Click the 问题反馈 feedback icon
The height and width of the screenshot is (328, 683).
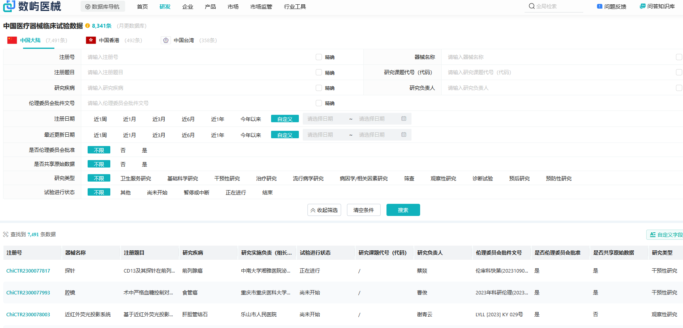pyautogui.click(x=599, y=6)
